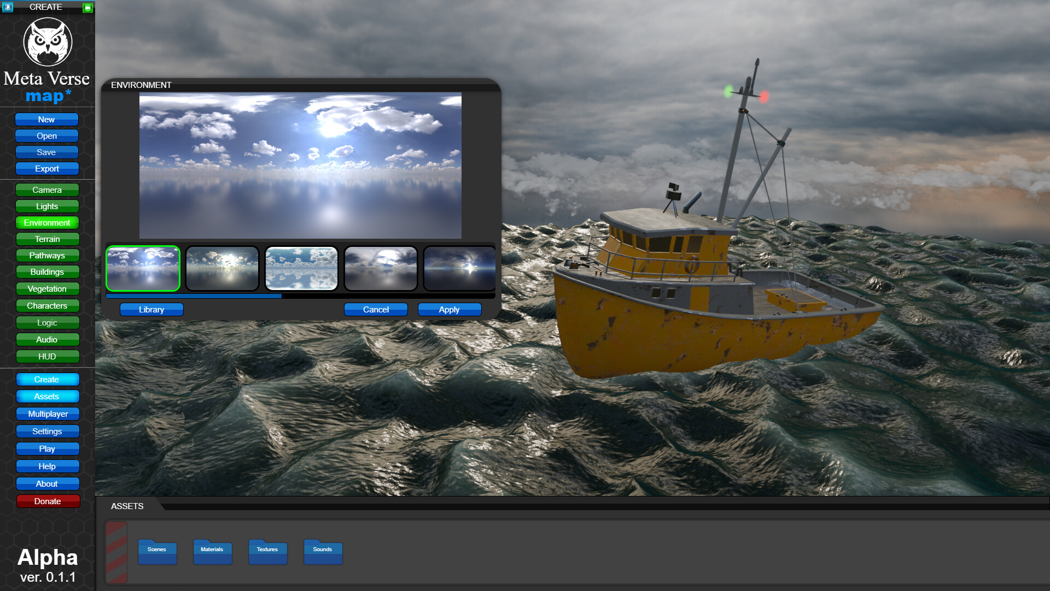Select the fourth gray overcast sky thumbnail
Image resolution: width=1050 pixels, height=591 pixels.
[381, 268]
